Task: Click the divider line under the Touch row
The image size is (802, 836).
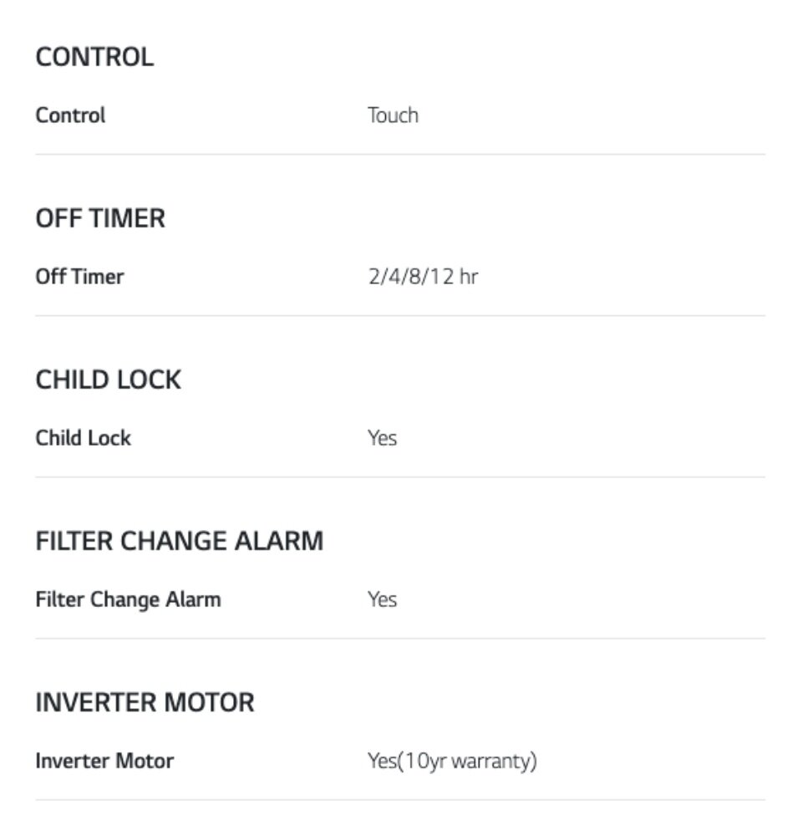Action: tap(399, 154)
